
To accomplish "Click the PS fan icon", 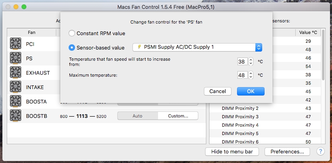I will tap(16, 58).
